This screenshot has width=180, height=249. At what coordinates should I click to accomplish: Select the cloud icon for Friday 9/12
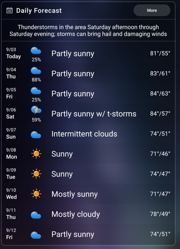pos(36,235)
